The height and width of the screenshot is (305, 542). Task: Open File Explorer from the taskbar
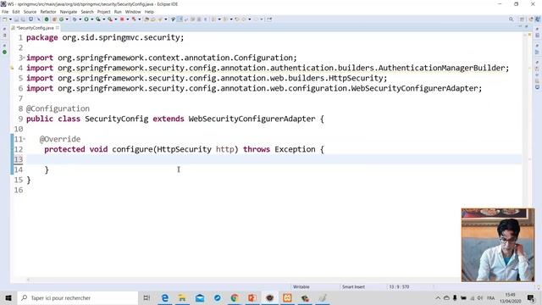[x=182, y=297]
